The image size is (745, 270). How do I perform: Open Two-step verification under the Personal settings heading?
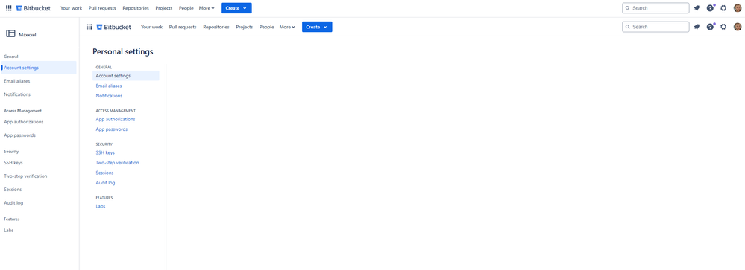click(x=117, y=162)
